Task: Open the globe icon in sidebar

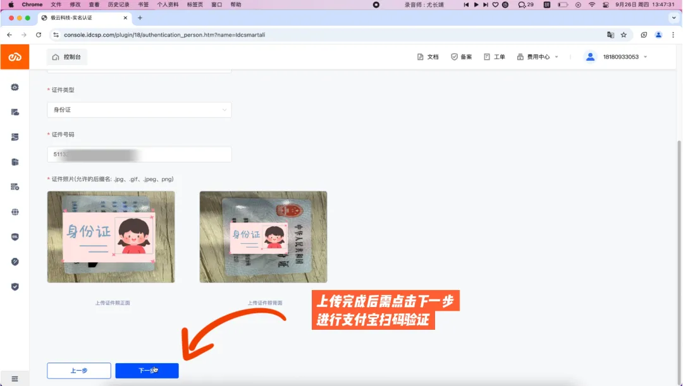Action: coord(15,212)
